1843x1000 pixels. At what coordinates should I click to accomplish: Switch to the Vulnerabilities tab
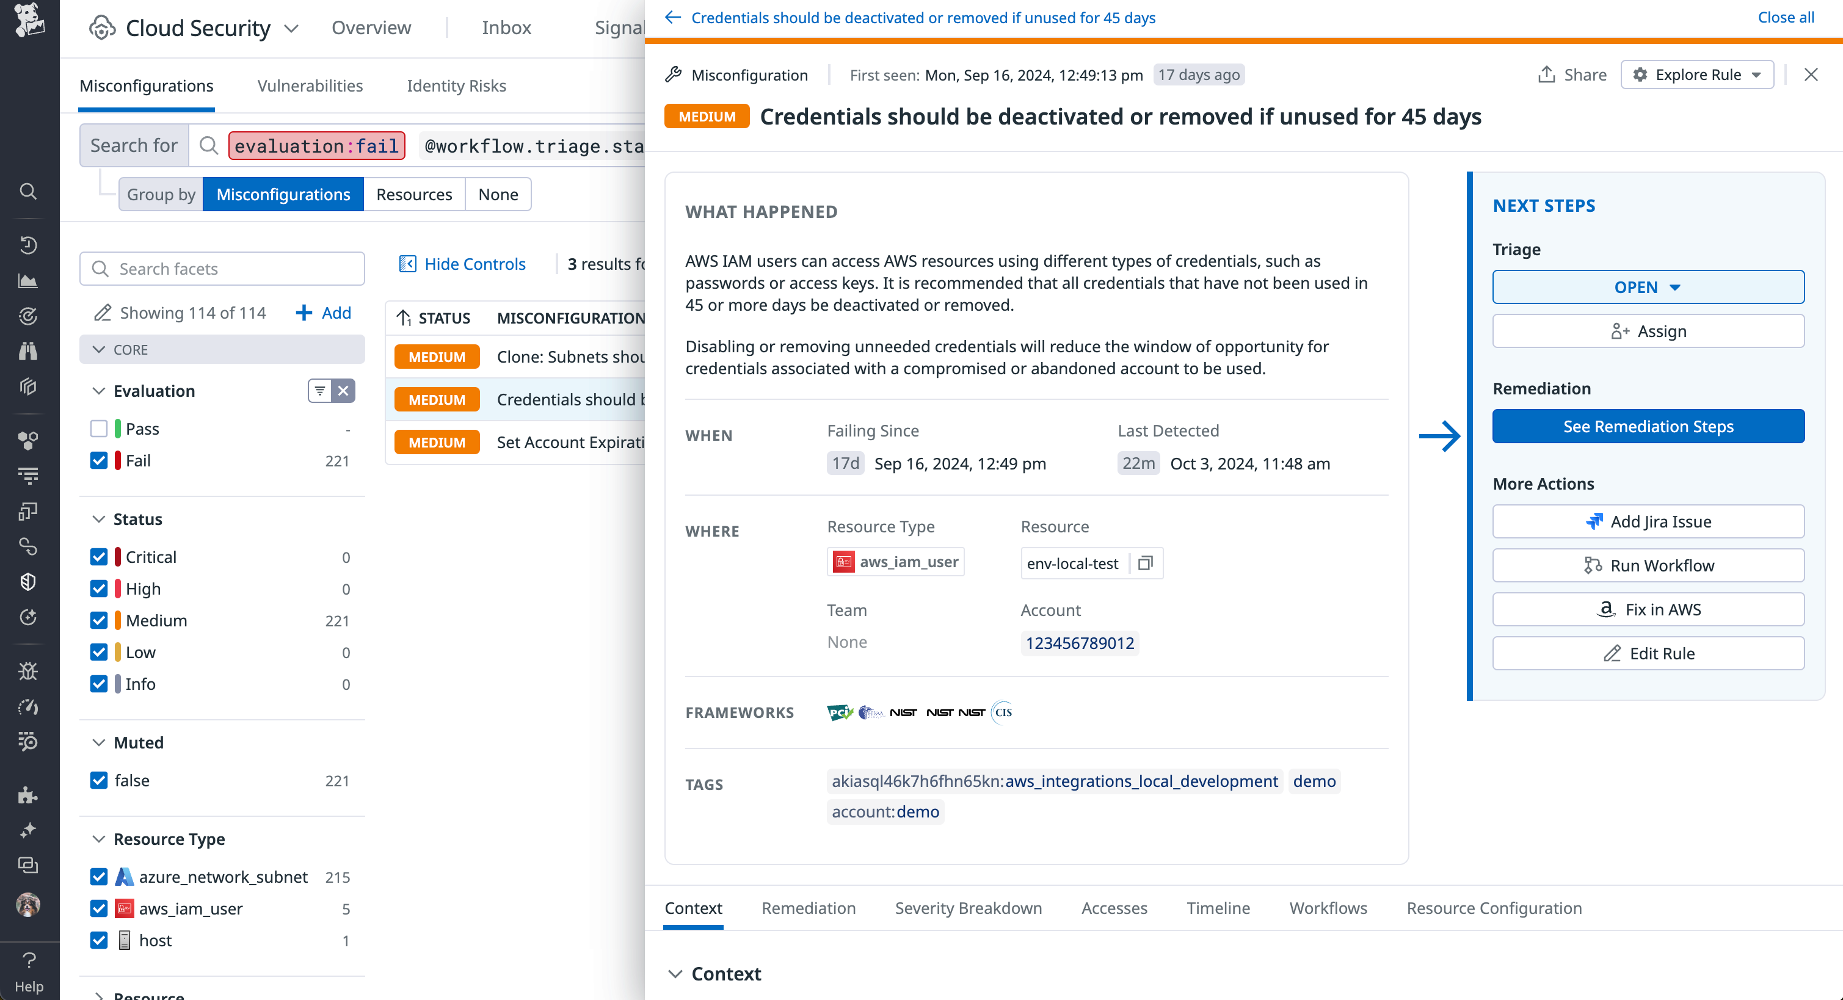(310, 85)
